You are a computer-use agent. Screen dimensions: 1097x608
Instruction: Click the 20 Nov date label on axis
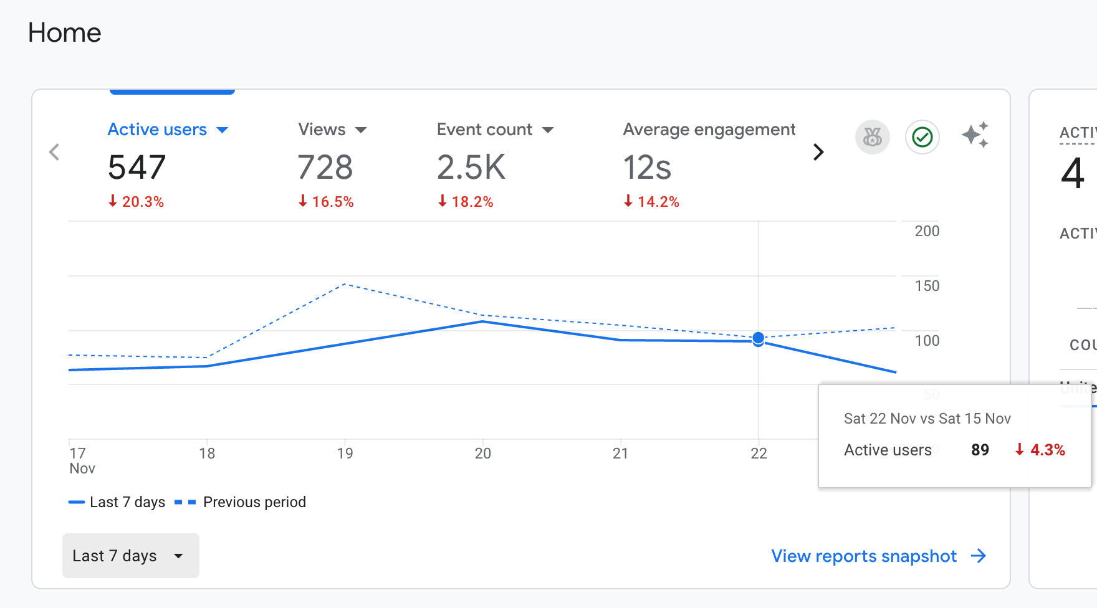(x=483, y=454)
